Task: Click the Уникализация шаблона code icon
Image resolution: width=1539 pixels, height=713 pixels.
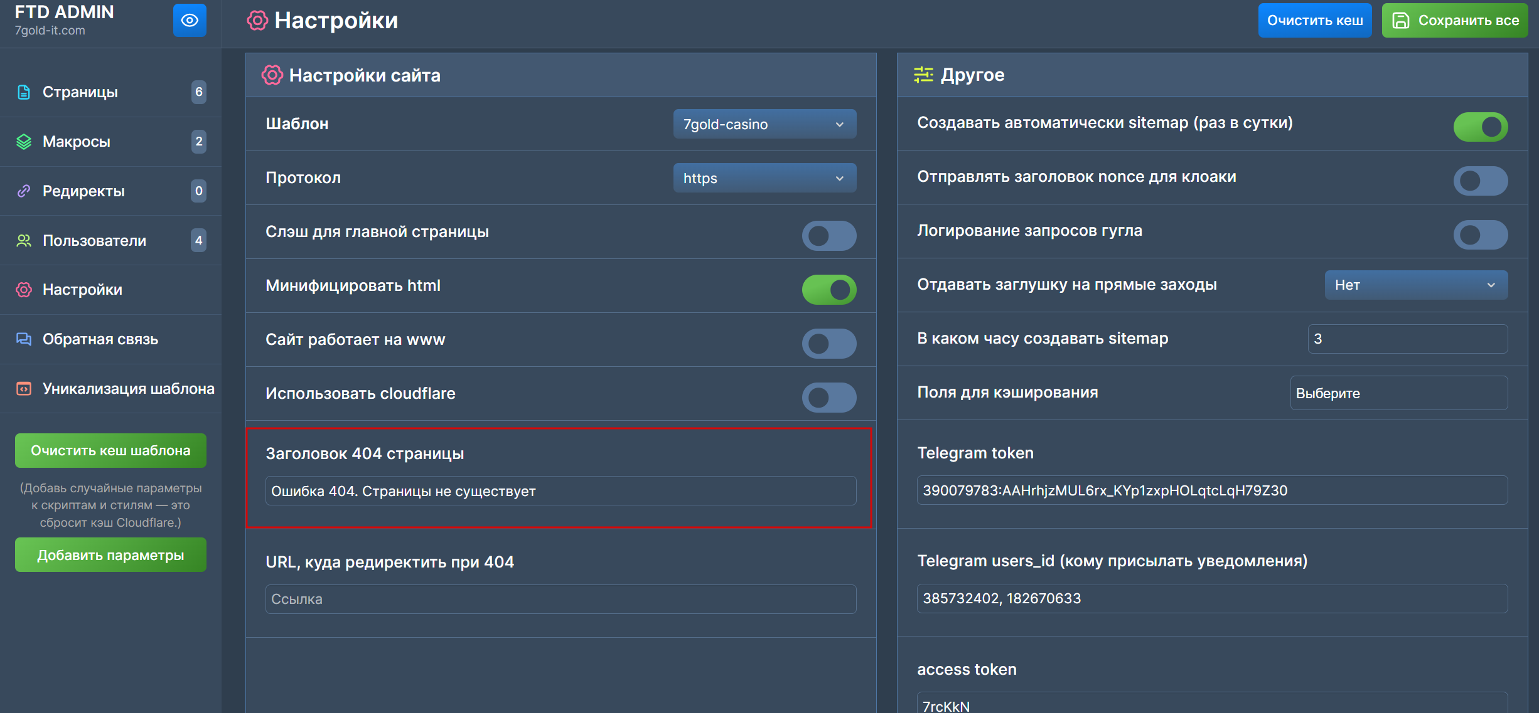Action: [x=24, y=389]
